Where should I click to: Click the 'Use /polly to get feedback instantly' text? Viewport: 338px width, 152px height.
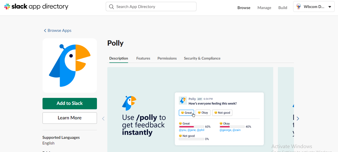(x=144, y=125)
